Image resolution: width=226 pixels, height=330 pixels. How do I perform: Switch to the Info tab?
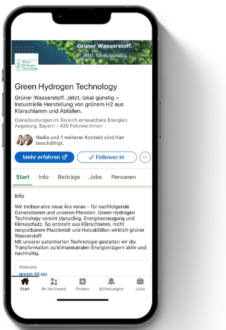coord(43,177)
